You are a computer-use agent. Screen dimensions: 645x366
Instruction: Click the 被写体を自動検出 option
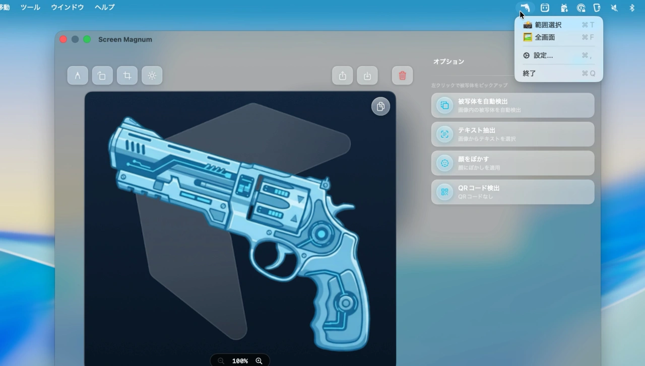pos(512,105)
